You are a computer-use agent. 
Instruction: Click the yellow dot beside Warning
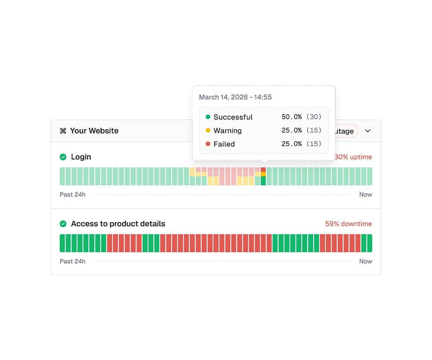coord(208,130)
